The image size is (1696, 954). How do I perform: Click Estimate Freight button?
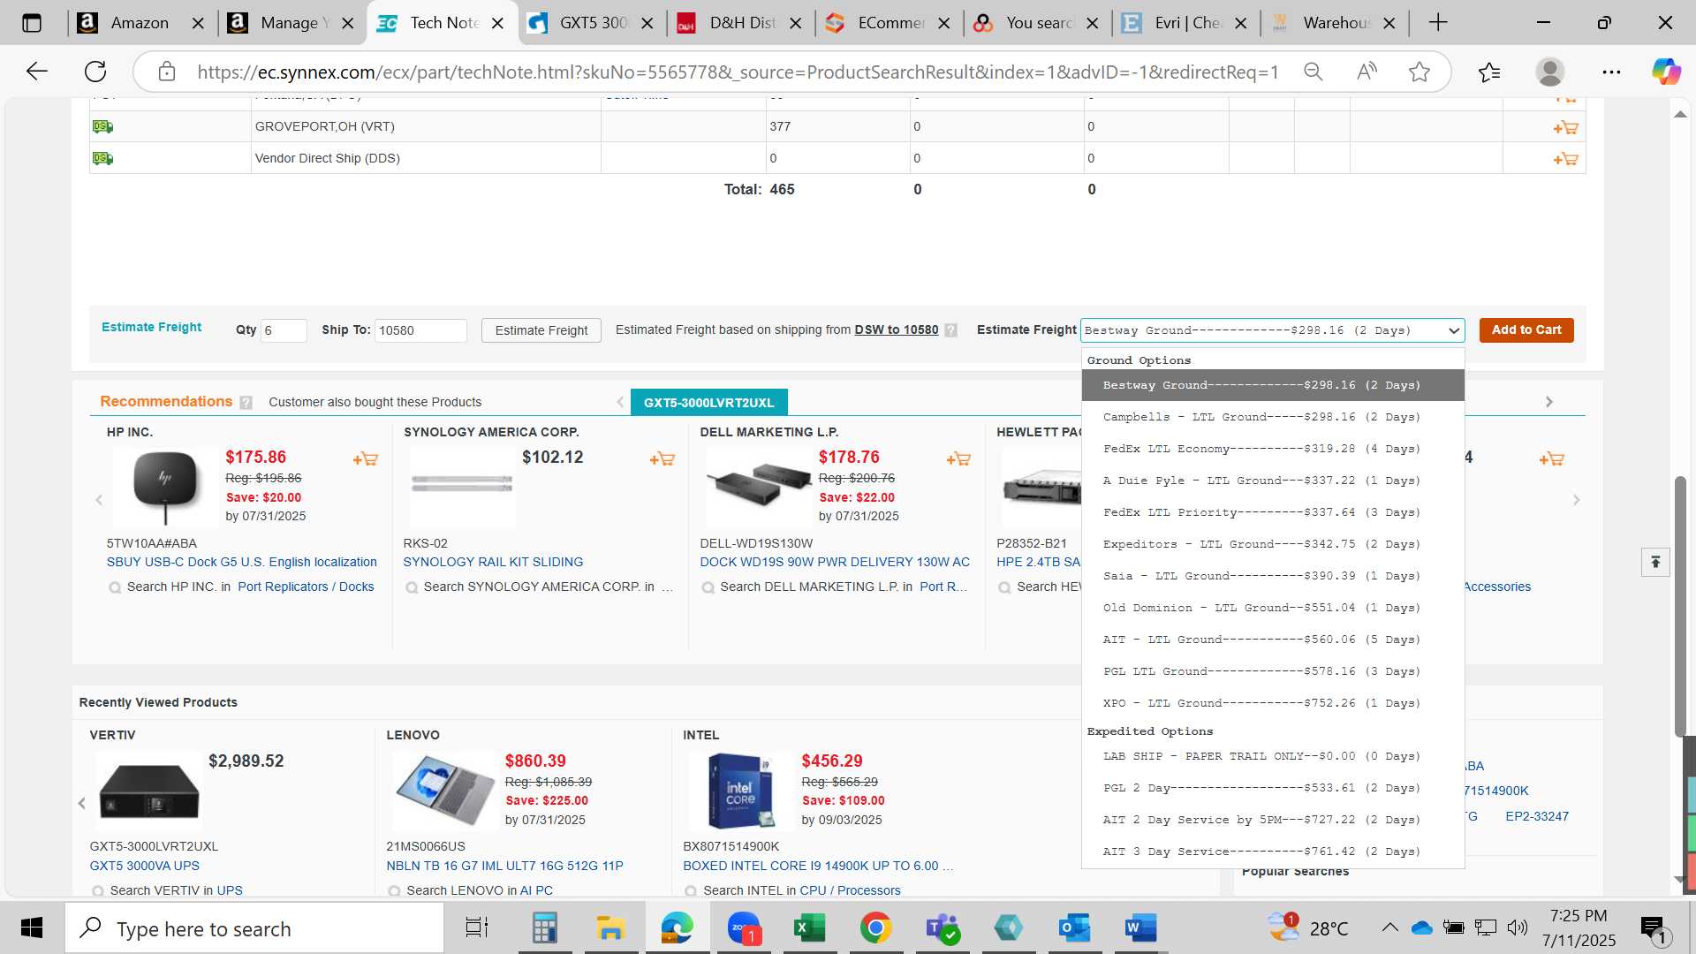point(541,330)
